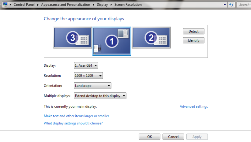This screenshot has height=142, width=251.
Task: Expand the Multiple displays dropdown
Action: pyautogui.click(x=100, y=96)
